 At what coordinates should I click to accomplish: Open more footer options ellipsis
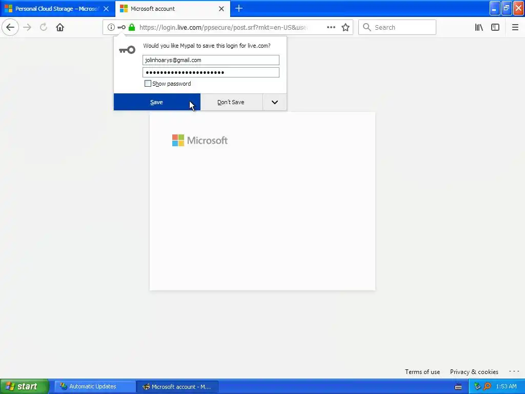coord(514,371)
